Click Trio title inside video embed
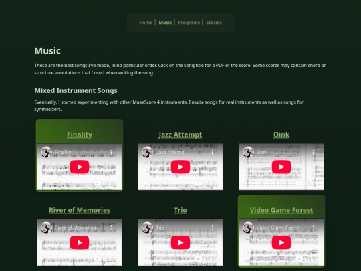361x271 pixels. (160, 228)
